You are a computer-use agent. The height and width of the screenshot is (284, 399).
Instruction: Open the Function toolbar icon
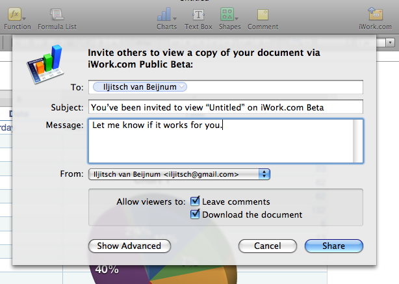tap(14, 14)
